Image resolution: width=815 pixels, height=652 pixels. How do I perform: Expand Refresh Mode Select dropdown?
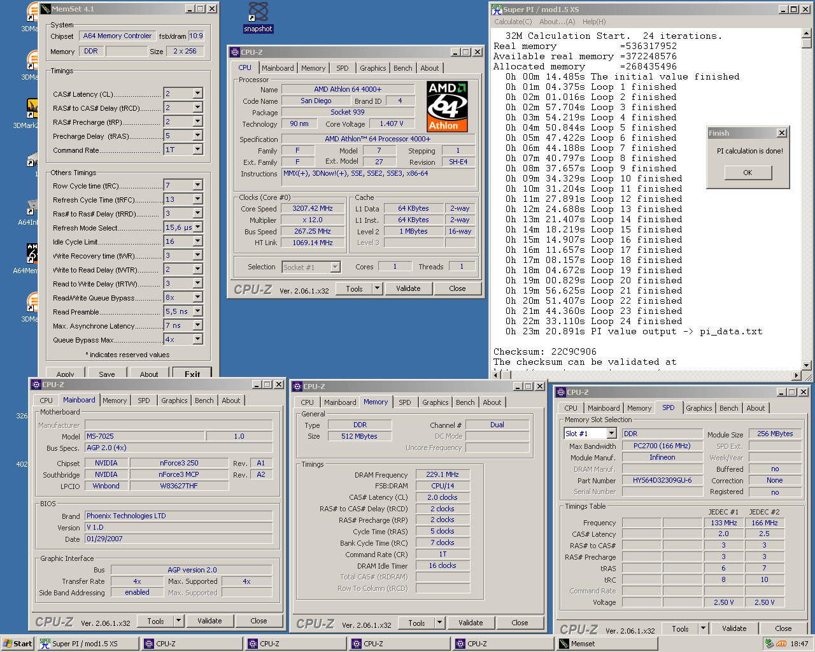pyautogui.click(x=197, y=227)
